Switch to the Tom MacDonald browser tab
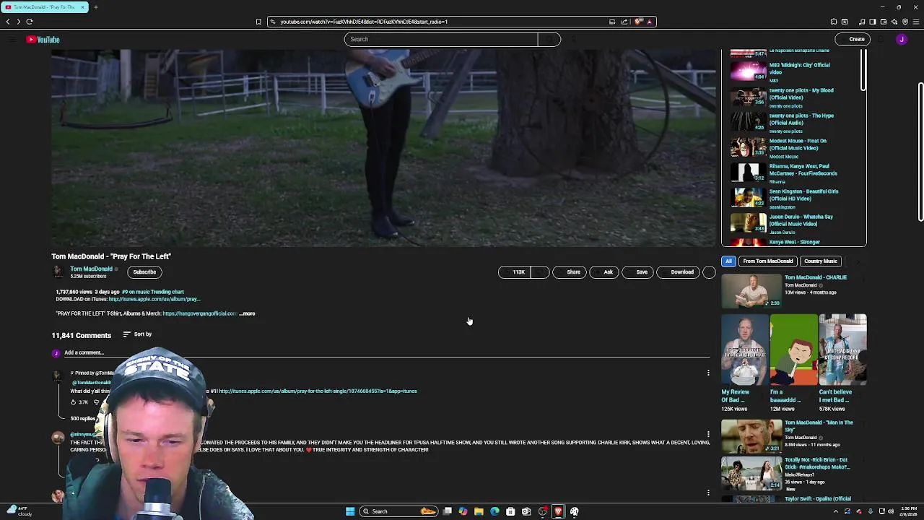Image resolution: width=924 pixels, height=520 pixels. tap(43, 7)
